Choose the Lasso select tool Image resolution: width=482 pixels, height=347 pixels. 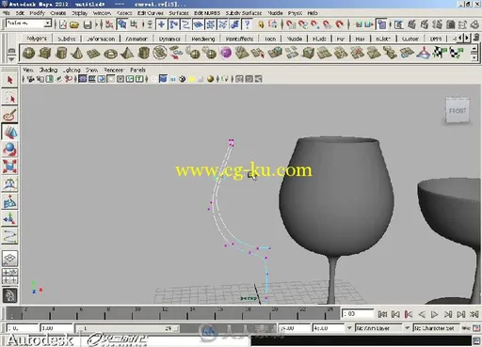pos(9,98)
